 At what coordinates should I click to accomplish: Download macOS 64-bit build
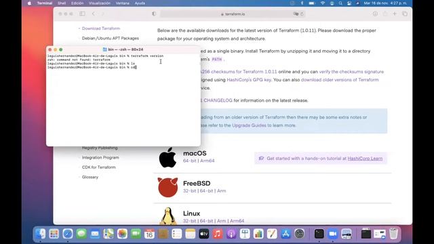(189, 161)
